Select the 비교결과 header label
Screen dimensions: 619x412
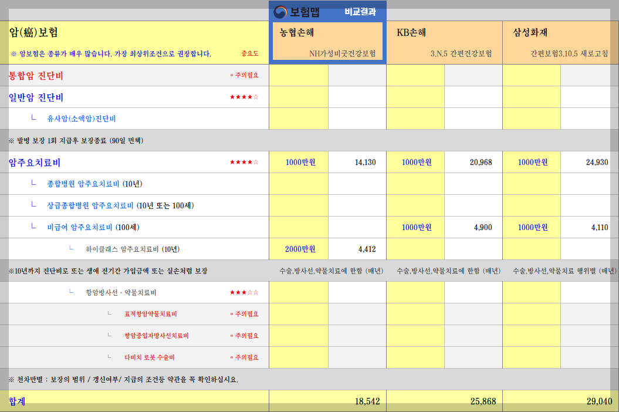click(x=360, y=12)
